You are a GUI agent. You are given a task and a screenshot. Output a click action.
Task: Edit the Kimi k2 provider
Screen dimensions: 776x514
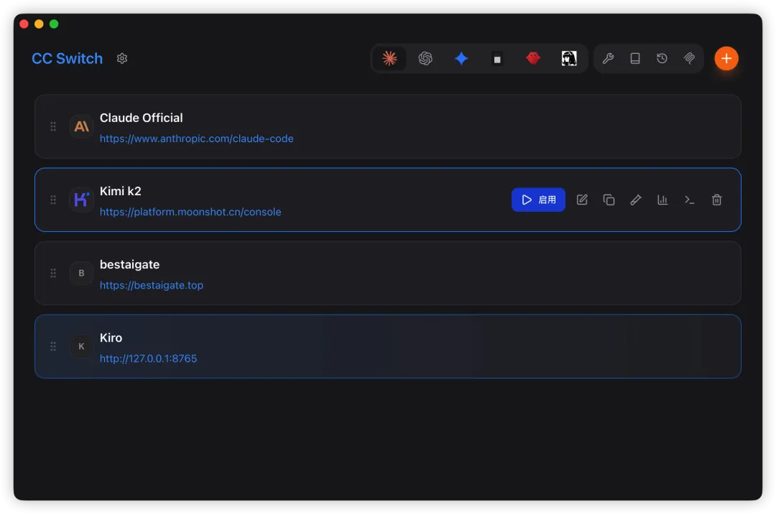click(x=582, y=200)
